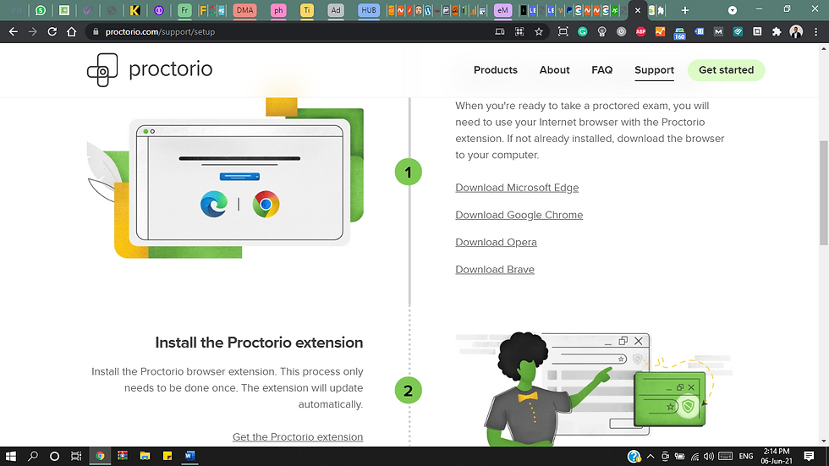
Task: Open the Windows notification center
Action: [x=809, y=456]
